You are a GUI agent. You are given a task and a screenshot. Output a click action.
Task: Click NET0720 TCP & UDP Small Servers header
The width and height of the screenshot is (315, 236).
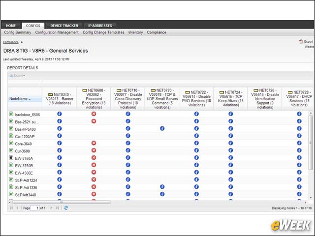click(x=162, y=99)
